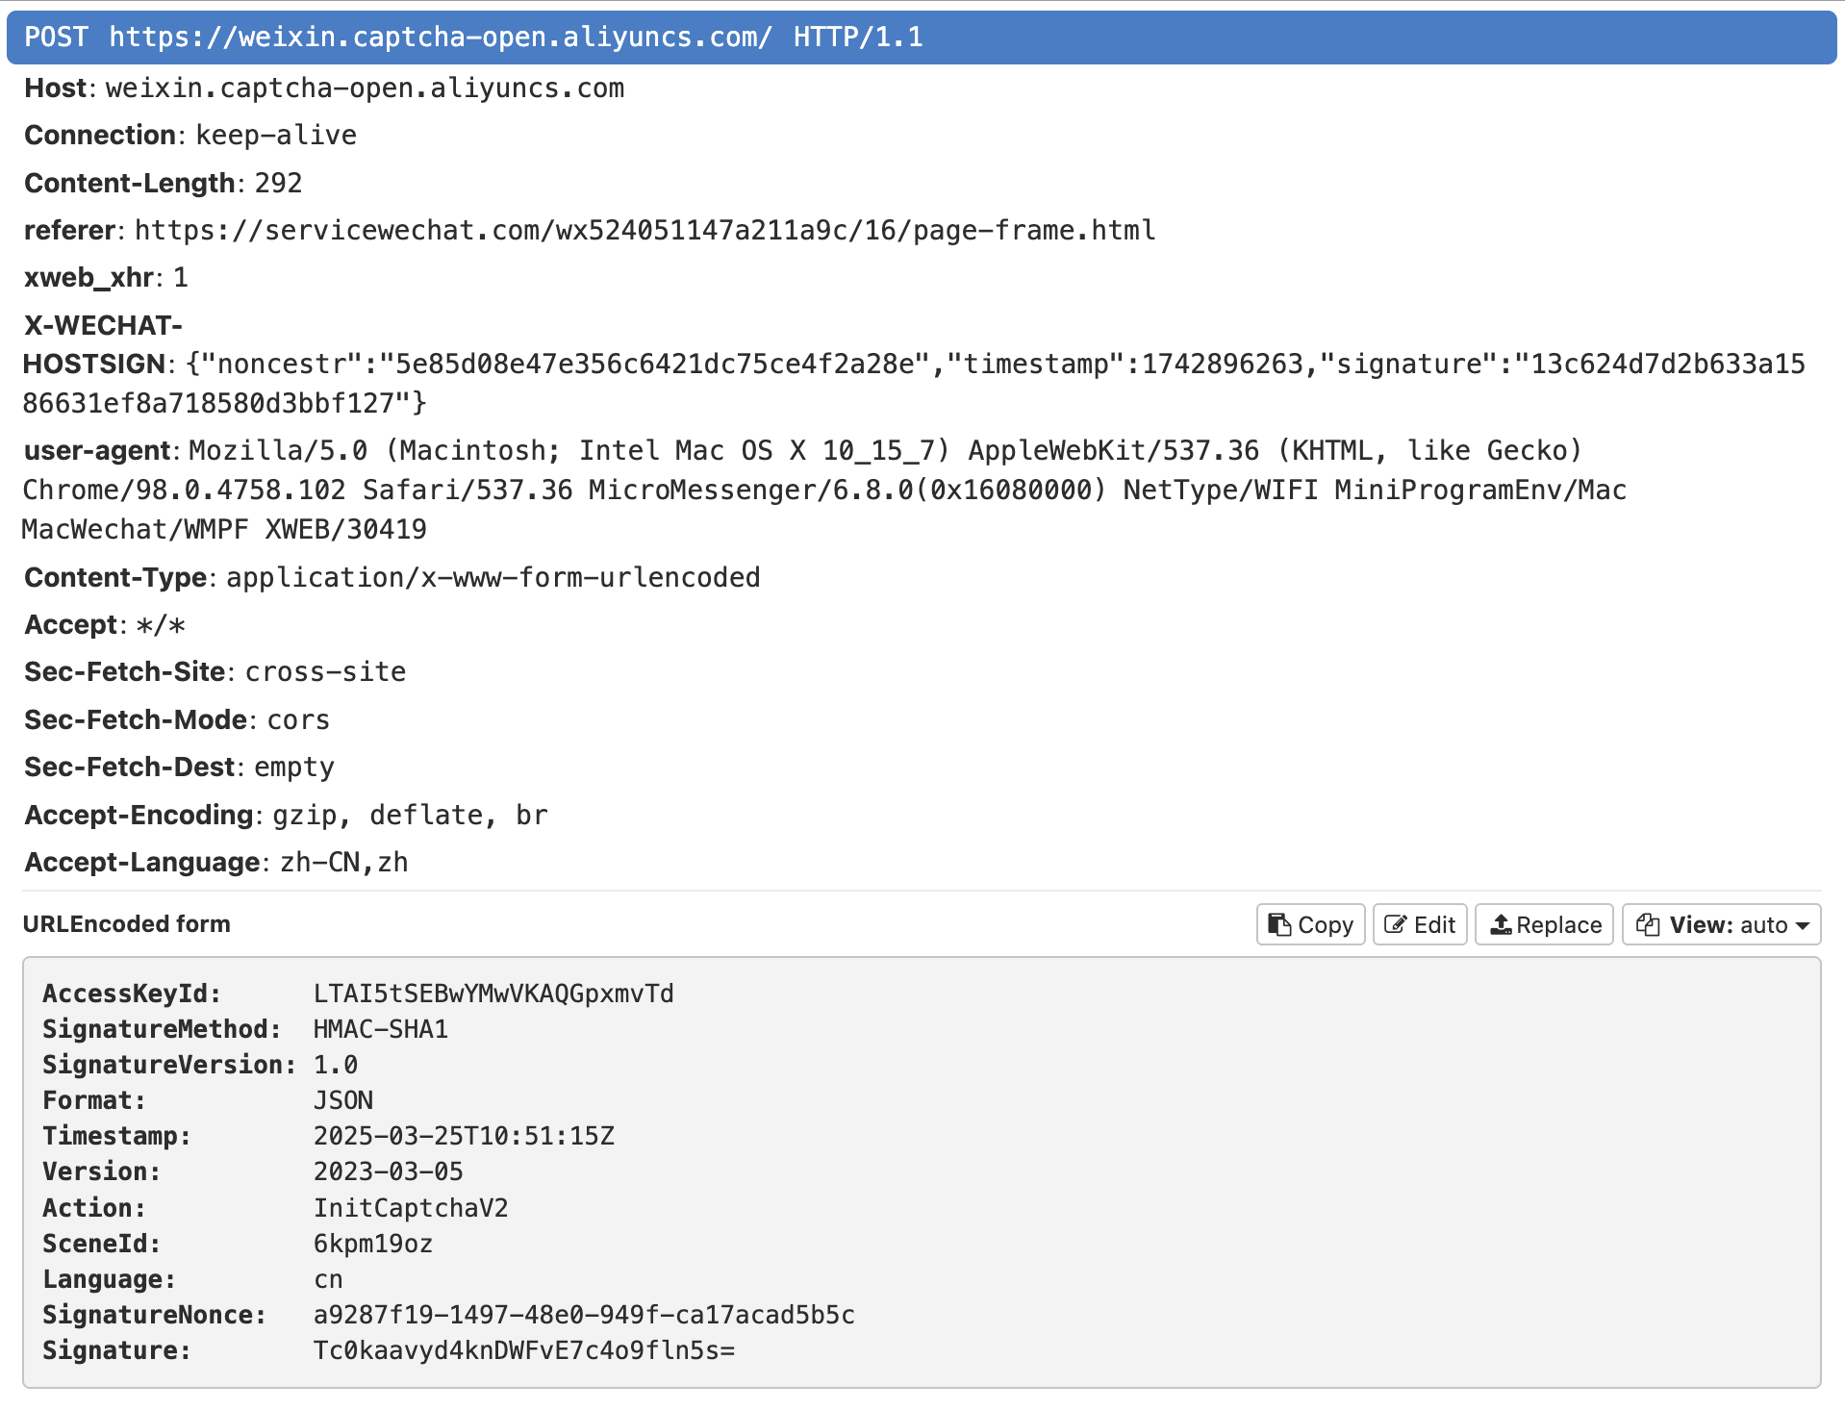Click the Action value InitCaptchaV2
The height and width of the screenshot is (1410, 1845).
point(411,1208)
